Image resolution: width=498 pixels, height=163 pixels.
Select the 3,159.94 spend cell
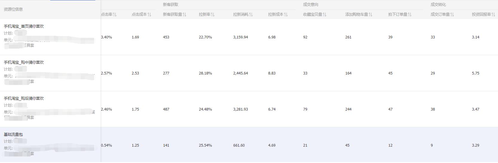point(240,37)
